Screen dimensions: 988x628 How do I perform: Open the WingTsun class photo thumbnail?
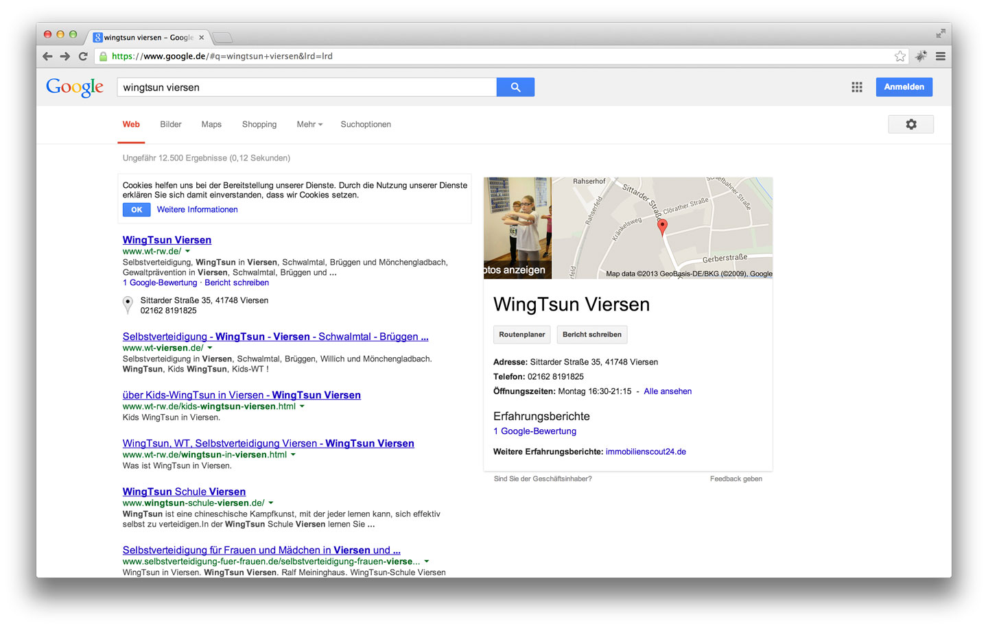pos(517,228)
